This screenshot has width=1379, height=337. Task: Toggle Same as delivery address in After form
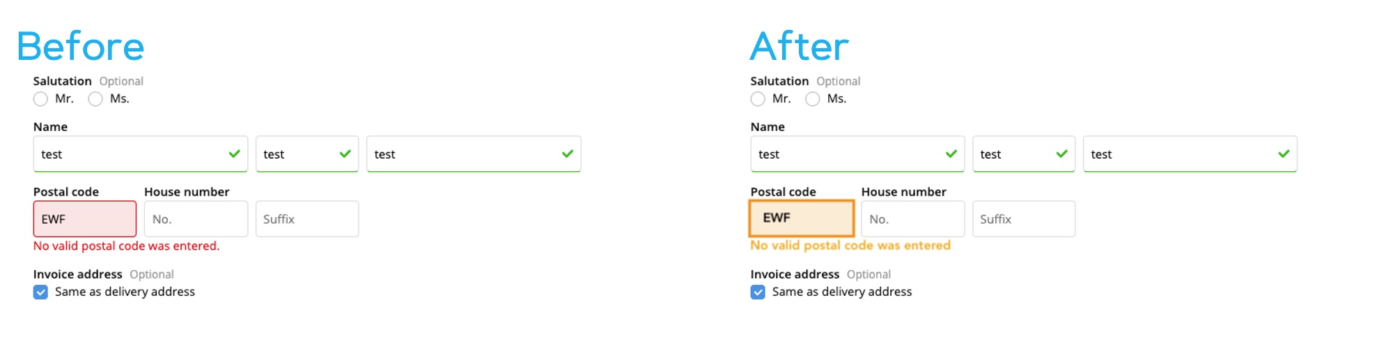758,292
